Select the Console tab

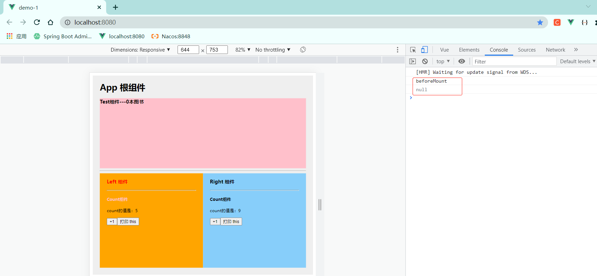pyautogui.click(x=499, y=50)
